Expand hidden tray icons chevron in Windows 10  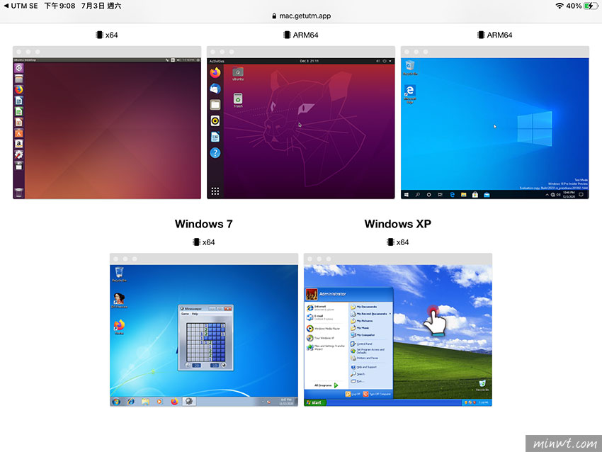(x=547, y=195)
